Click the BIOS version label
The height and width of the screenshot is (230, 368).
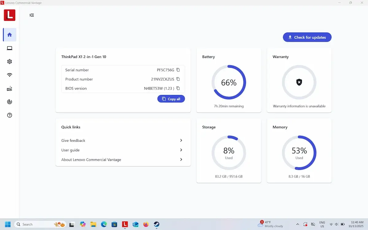coord(76,88)
